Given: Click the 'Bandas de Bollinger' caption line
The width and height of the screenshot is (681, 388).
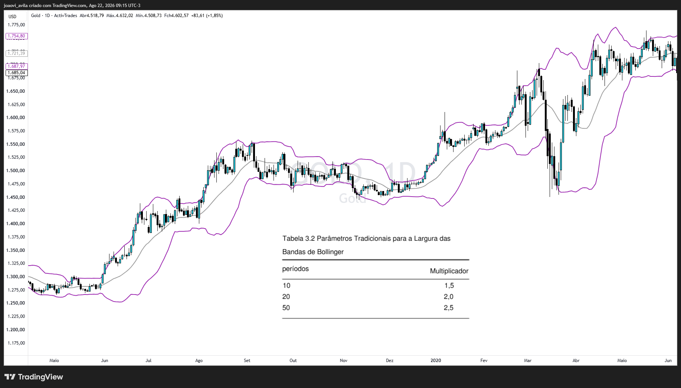Looking at the screenshot, I should click(313, 252).
